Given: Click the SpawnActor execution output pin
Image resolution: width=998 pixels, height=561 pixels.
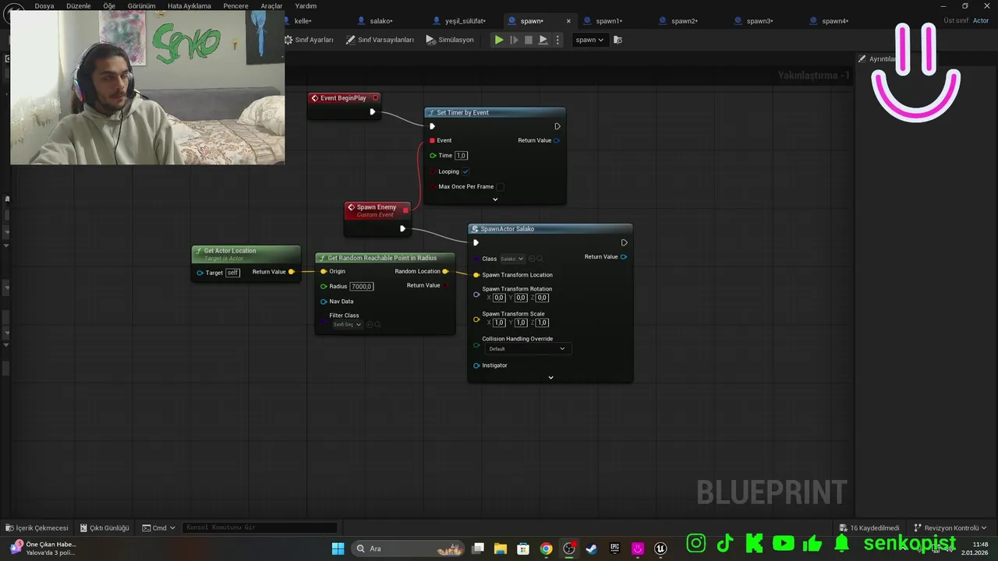Looking at the screenshot, I should coord(624,242).
